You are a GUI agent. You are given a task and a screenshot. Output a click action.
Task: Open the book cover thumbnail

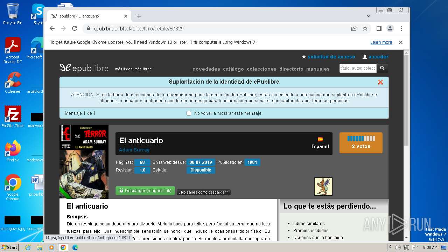pos(84,162)
